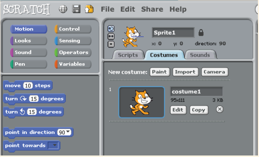
Task: Click the move 10 steps block
Action: tap(28, 86)
